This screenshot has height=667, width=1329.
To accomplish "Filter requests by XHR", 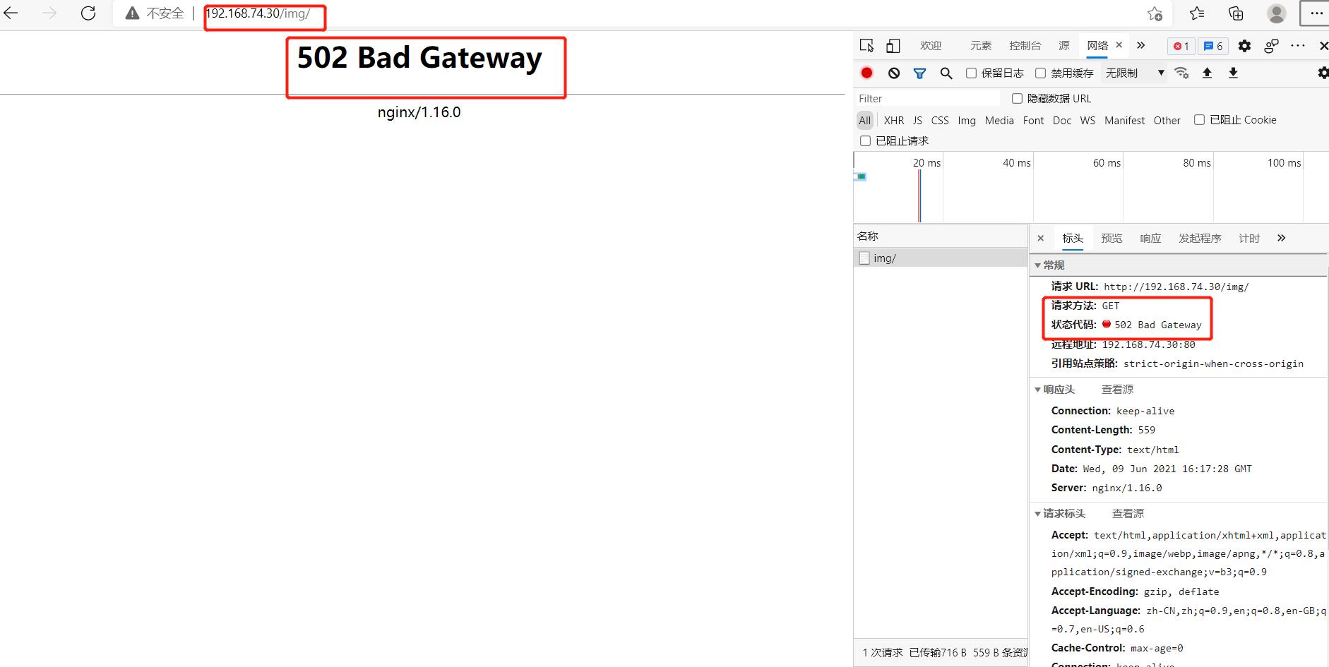I will tap(894, 120).
